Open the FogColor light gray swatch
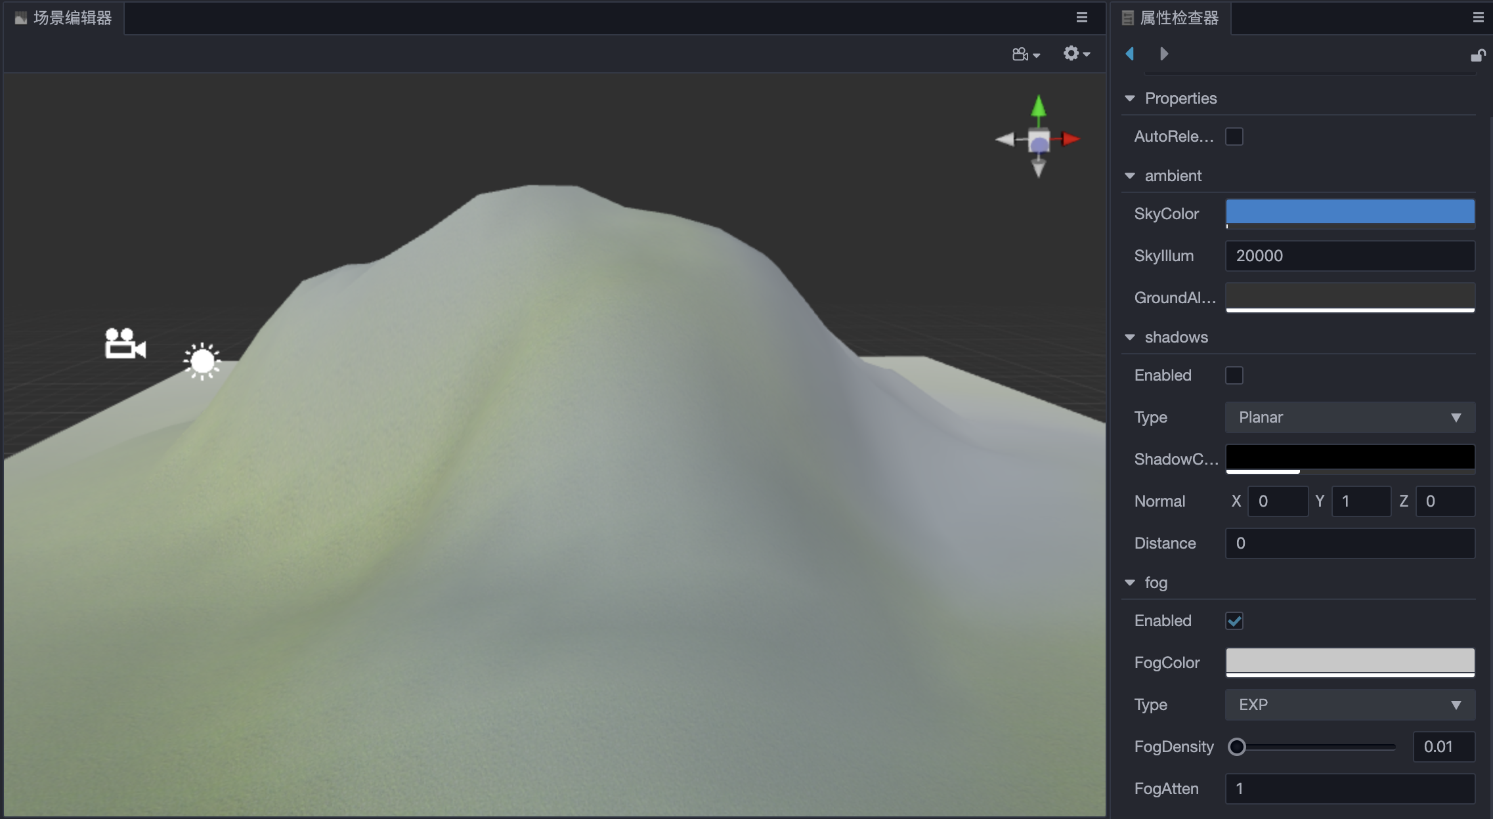 [1351, 663]
